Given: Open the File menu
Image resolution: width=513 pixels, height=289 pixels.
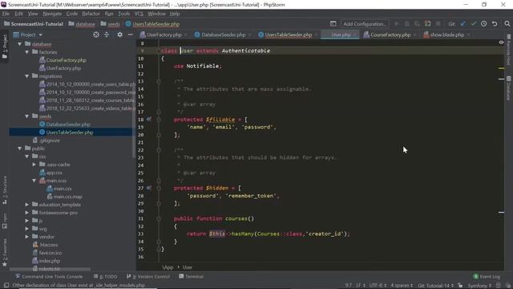Looking at the screenshot, I should point(6,14).
